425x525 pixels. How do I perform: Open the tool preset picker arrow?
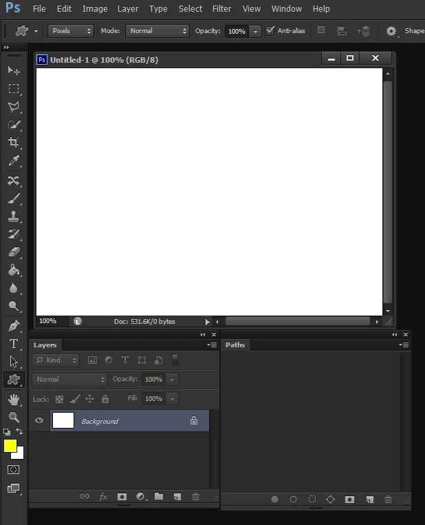click(36, 31)
